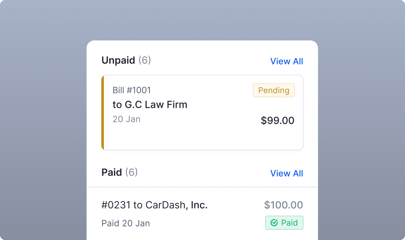Click the Unpaid count (6)
This screenshot has width=405, height=240.
click(x=145, y=60)
